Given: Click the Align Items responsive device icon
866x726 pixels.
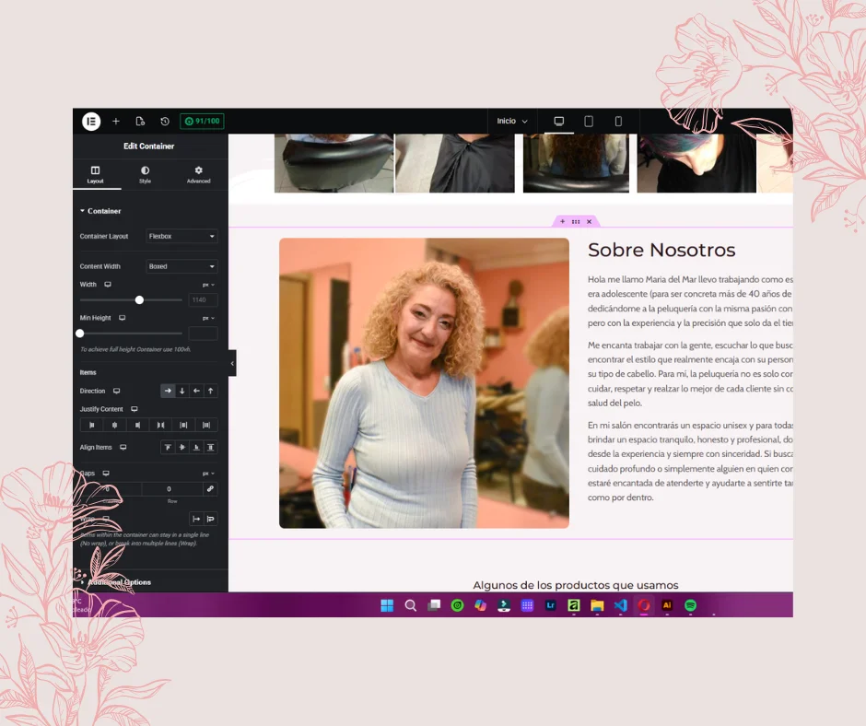Looking at the screenshot, I should [123, 447].
